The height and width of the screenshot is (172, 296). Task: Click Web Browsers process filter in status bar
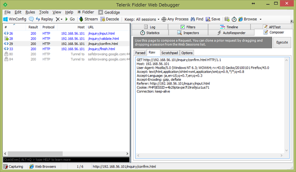tap(43, 166)
